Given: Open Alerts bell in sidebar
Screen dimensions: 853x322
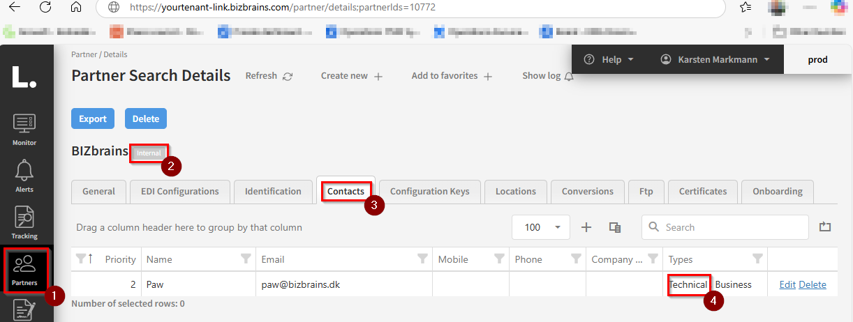Looking at the screenshot, I should coord(24,175).
